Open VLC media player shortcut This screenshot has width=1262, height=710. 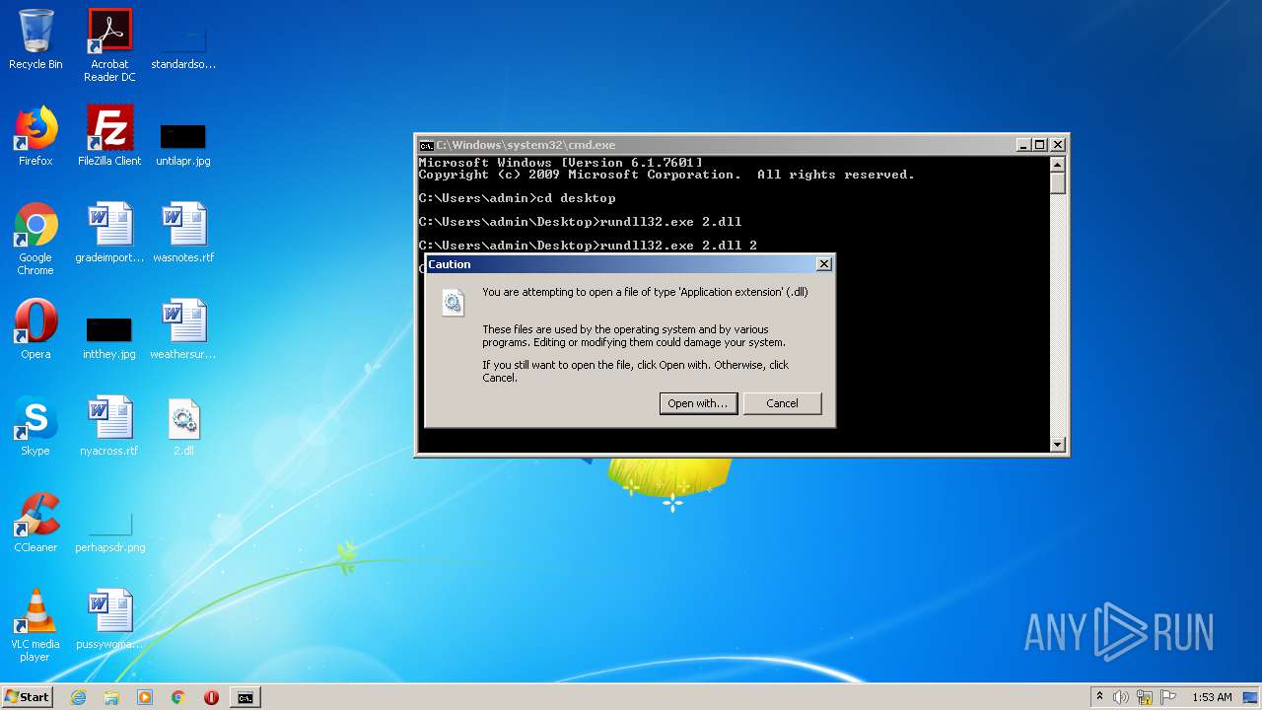pyautogui.click(x=35, y=625)
